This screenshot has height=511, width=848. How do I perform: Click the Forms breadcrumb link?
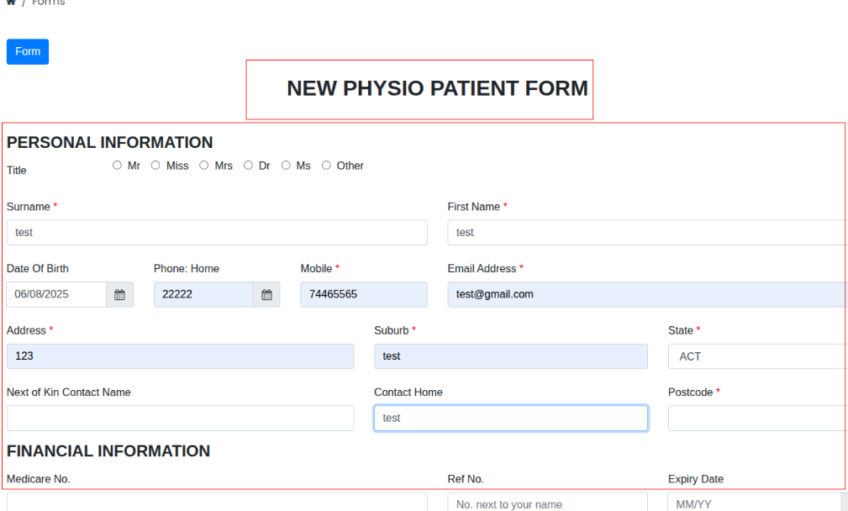(x=48, y=3)
